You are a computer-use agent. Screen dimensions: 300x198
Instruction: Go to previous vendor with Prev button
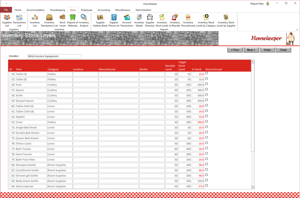235,50
